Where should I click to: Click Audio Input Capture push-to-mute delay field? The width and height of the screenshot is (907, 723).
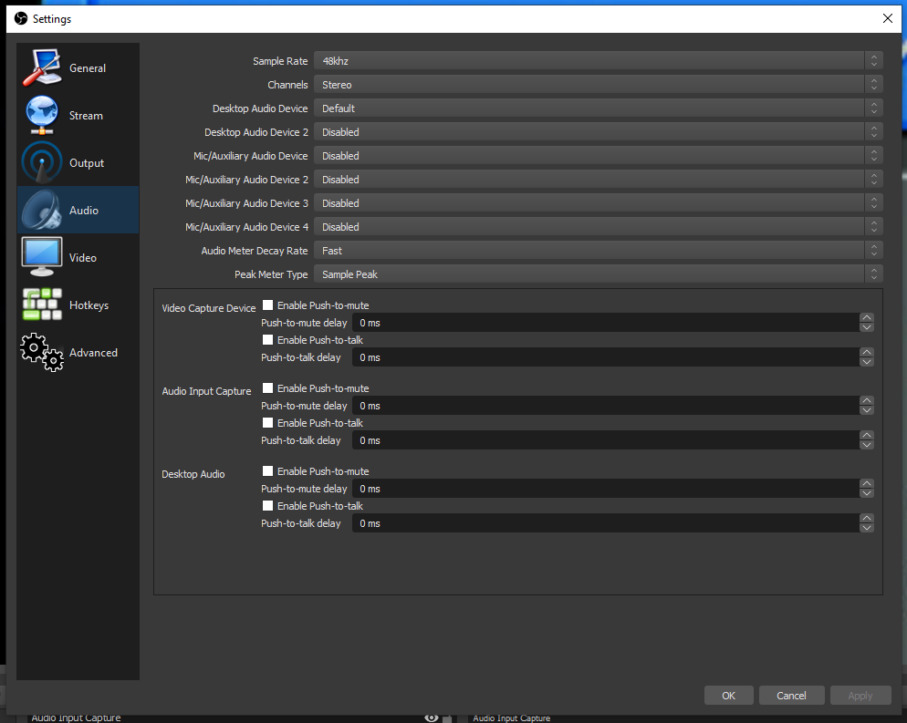pyautogui.click(x=606, y=406)
